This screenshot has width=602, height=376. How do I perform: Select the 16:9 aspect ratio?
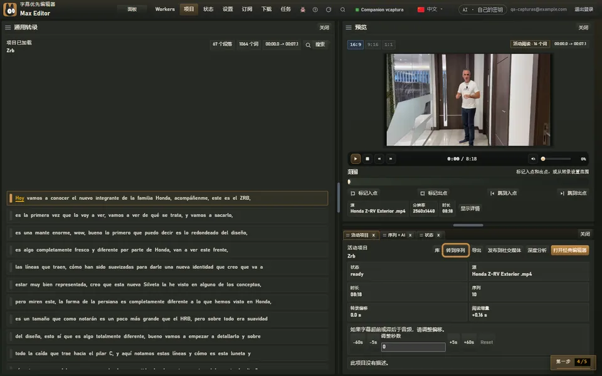click(356, 44)
